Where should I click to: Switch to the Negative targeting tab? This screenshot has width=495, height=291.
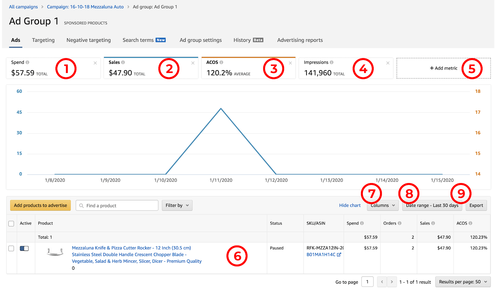88,40
